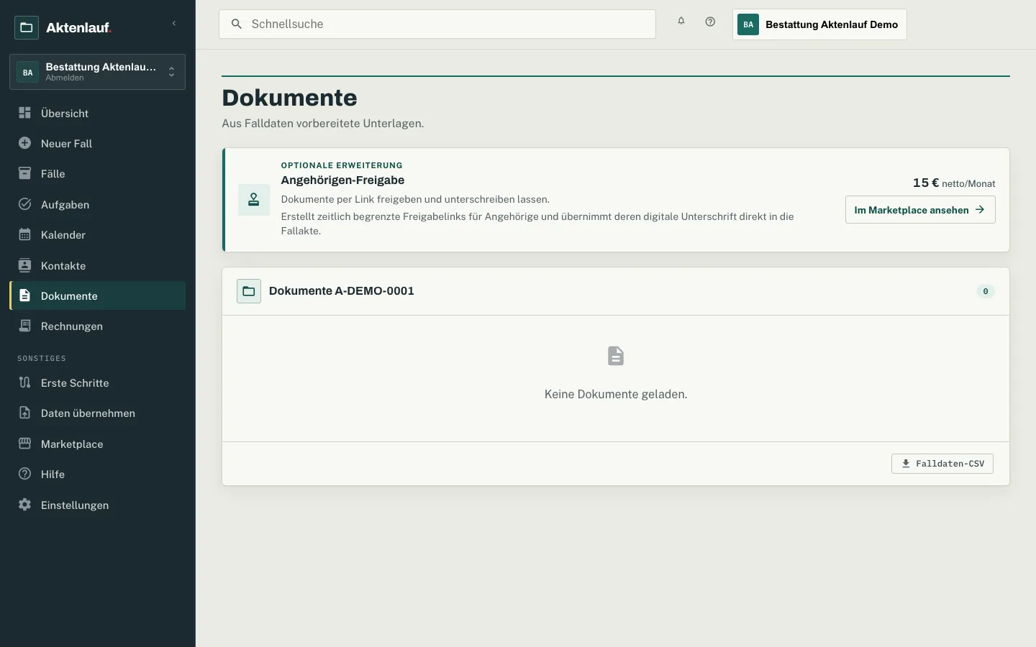The width and height of the screenshot is (1036, 647).
Task: Select the Rechnungen menu entry
Action: click(x=97, y=326)
